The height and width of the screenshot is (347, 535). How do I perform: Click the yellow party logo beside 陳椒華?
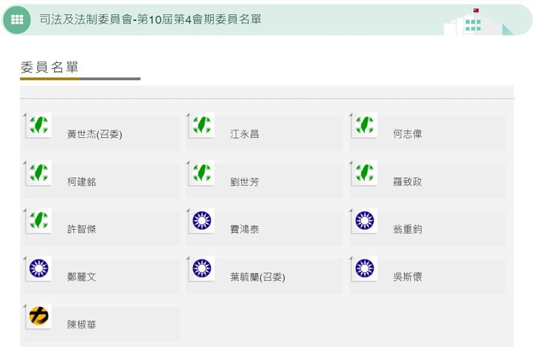[39, 316]
